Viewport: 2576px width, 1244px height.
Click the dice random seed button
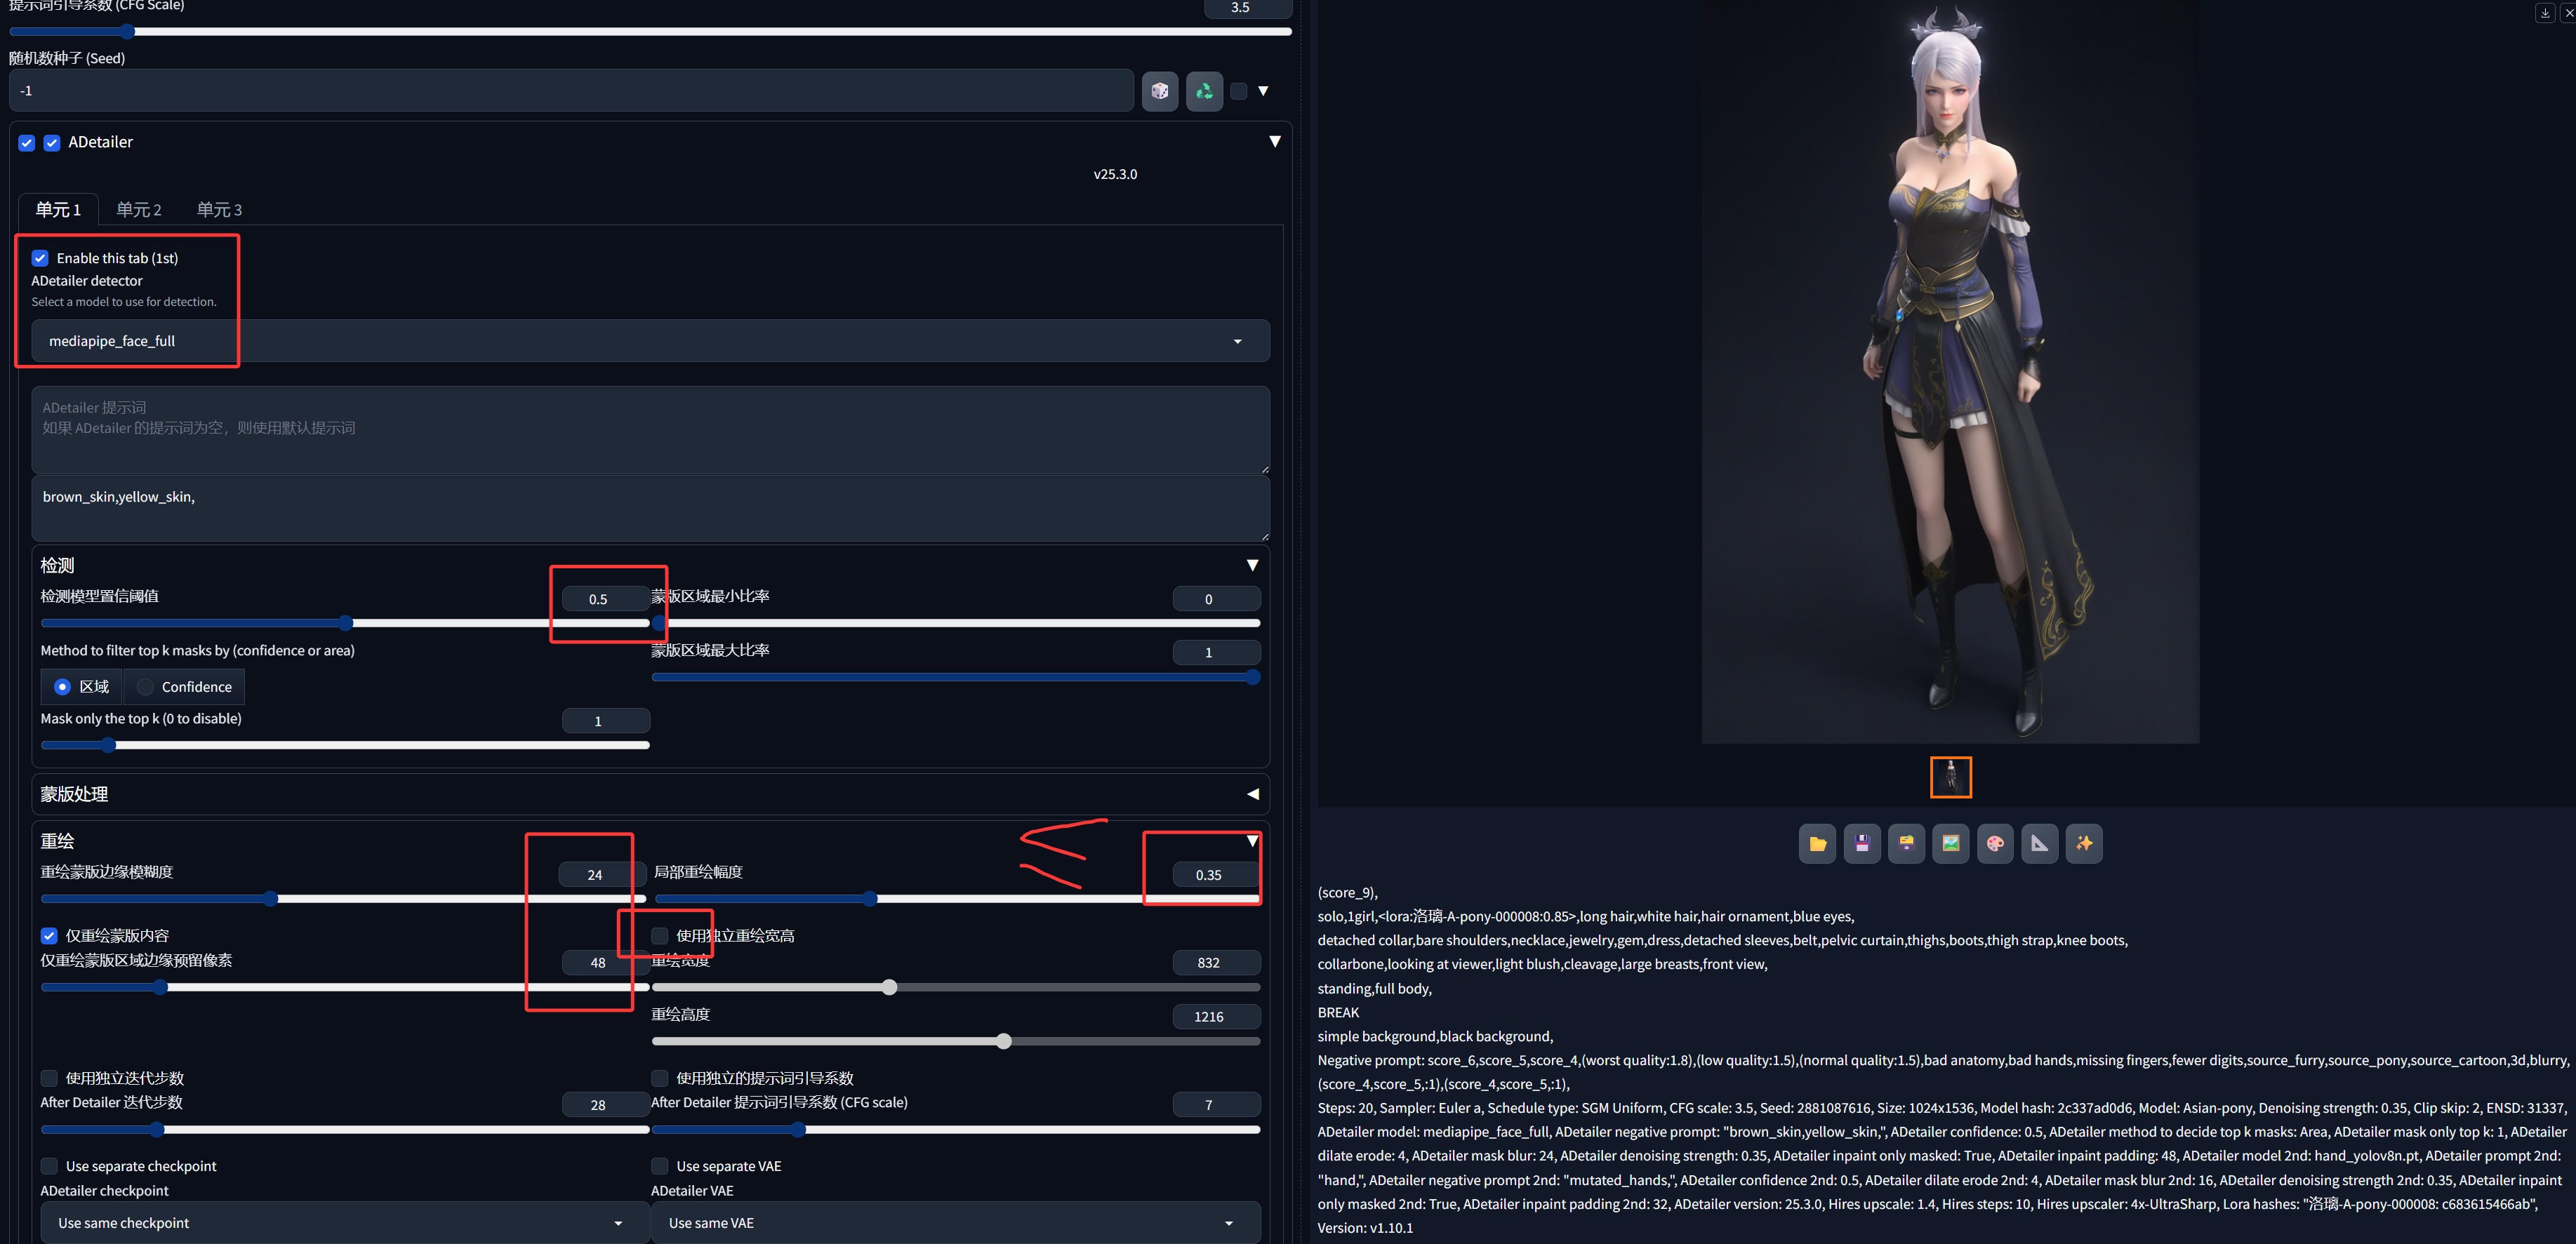tap(1159, 91)
